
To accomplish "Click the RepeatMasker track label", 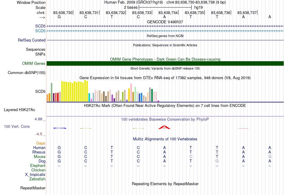I will pos(33,188).
